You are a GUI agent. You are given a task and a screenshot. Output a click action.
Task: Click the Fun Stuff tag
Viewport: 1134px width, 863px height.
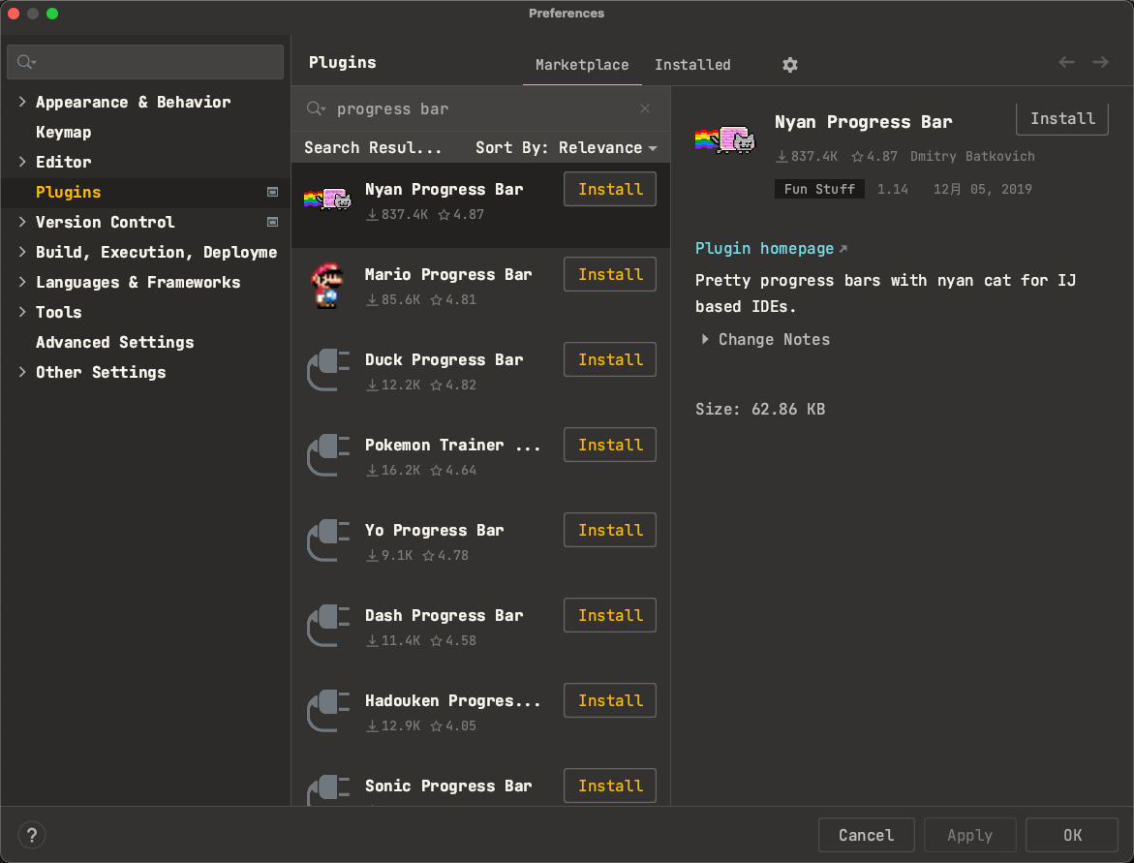[x=819, y=189]
